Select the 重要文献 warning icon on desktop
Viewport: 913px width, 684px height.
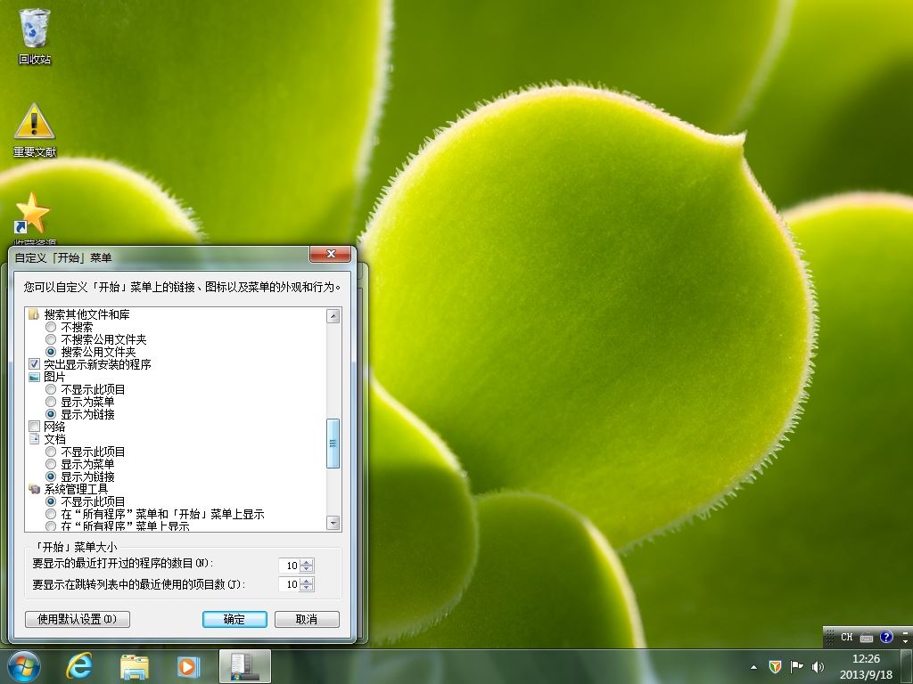(x=35, y=130)
